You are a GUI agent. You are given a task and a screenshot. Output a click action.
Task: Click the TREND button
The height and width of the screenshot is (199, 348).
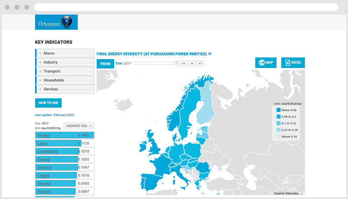(105, 64)
